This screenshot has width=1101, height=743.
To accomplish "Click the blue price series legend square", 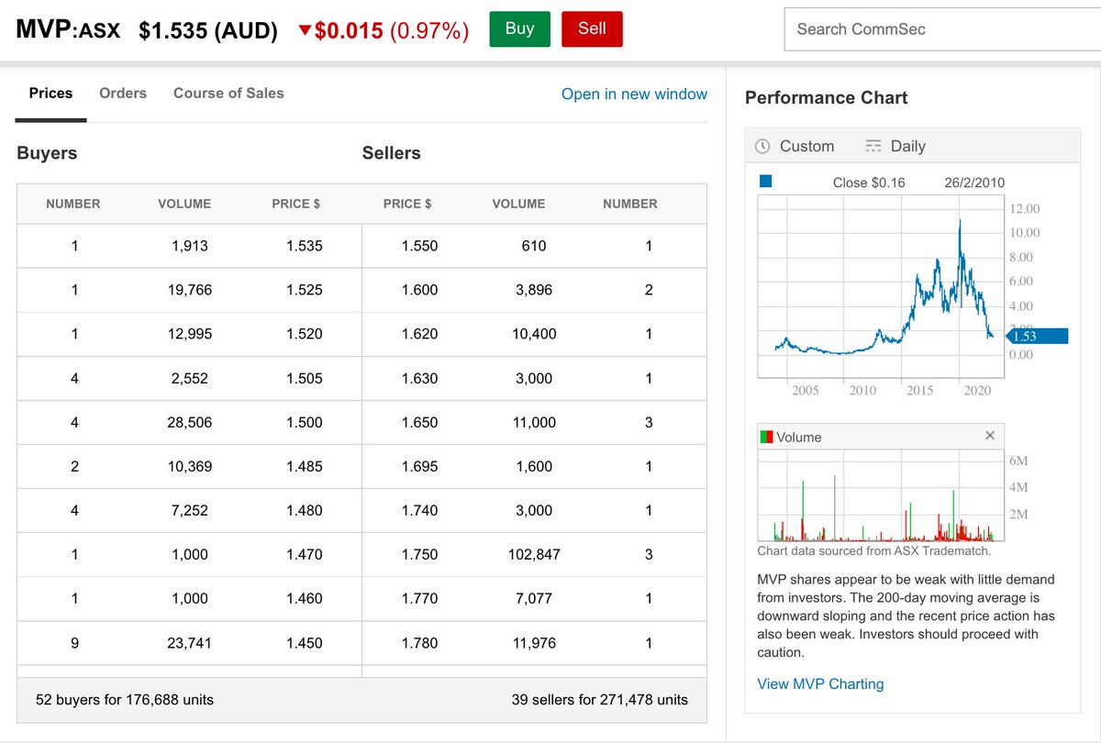I will pos(765,182).
